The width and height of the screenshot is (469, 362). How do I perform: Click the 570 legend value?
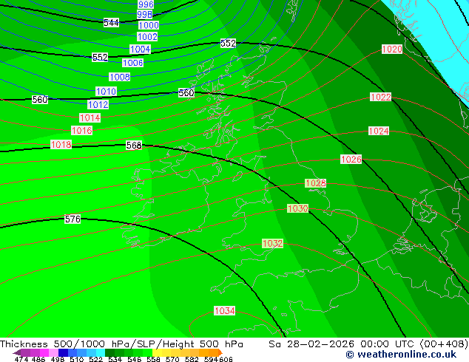pos(172,359)
